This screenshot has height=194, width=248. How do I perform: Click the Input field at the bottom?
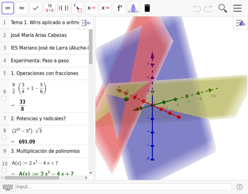pyautogui.click(x=124, y=187)
